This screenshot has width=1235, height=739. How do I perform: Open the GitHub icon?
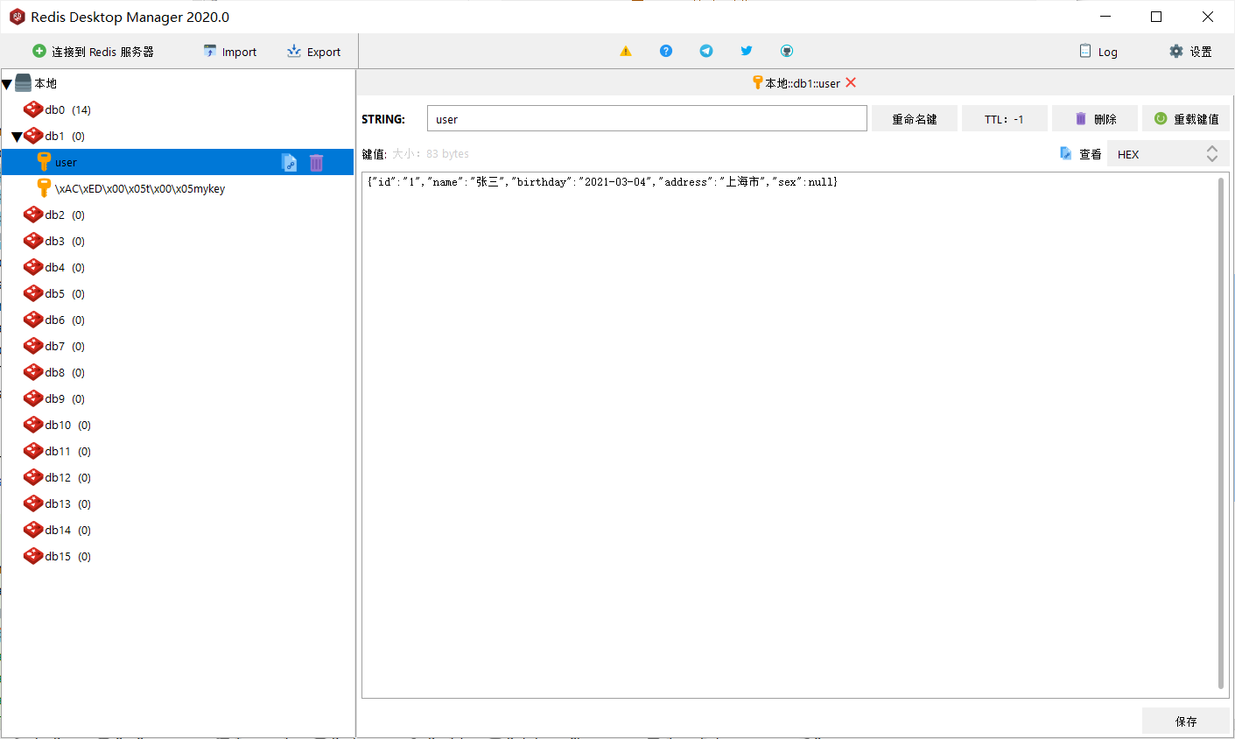point(787,51)
